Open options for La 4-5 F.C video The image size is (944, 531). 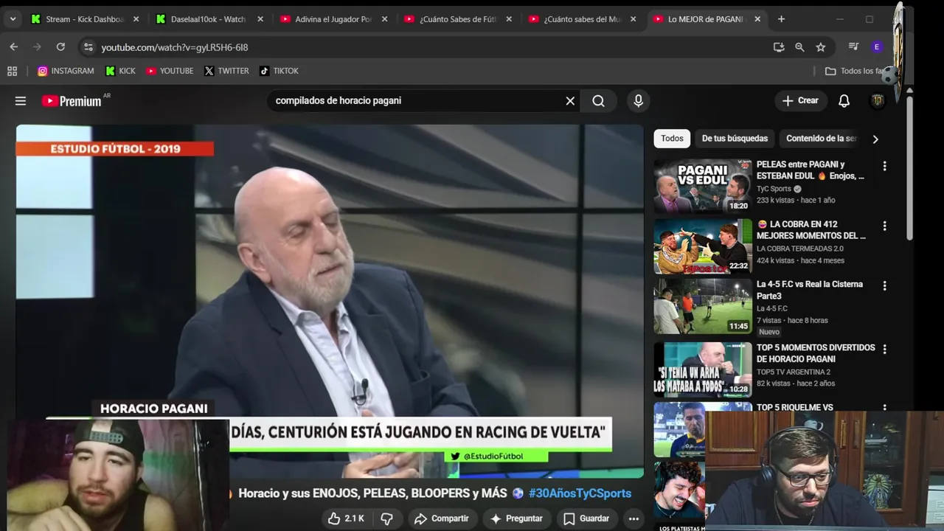click(884, 286)
